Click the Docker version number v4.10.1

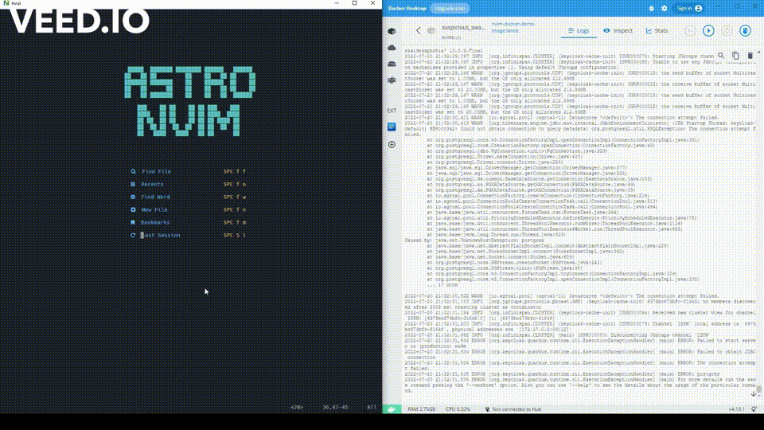click(736, 409)
